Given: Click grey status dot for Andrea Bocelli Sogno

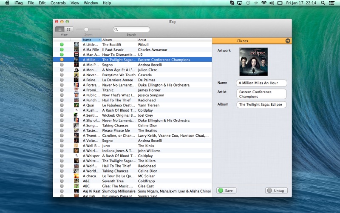Looking at the screenshot, I should click(62, 65).
